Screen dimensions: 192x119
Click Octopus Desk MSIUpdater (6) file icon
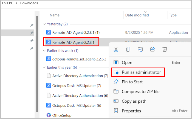(x=49, y=105)
